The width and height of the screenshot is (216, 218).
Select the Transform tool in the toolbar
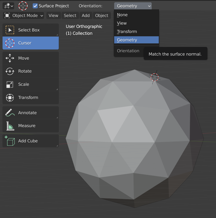tap(31, 97)
